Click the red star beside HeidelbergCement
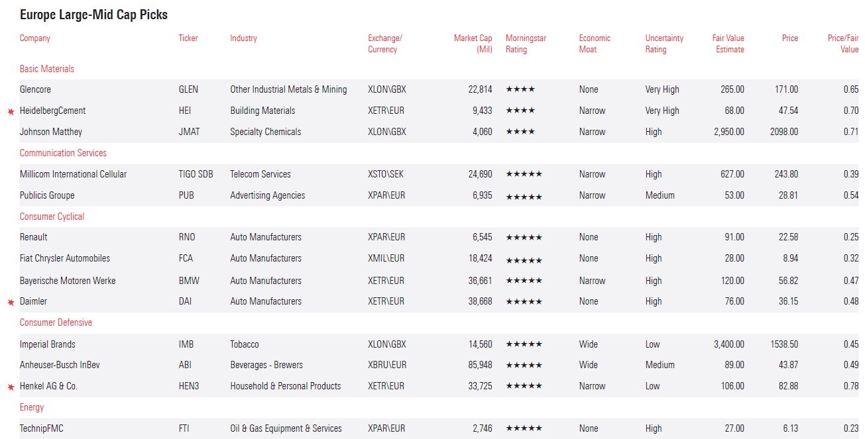865x439 pixels. (x=11, y=111)
